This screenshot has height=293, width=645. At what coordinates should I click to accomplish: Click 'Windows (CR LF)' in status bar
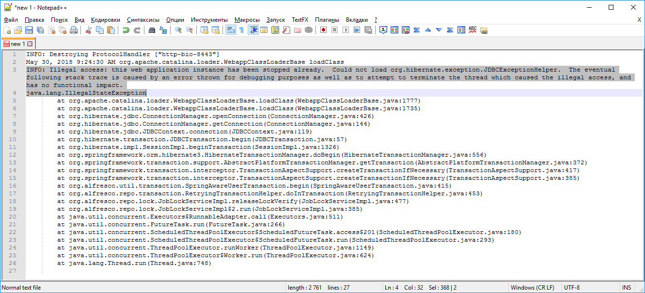533,288
